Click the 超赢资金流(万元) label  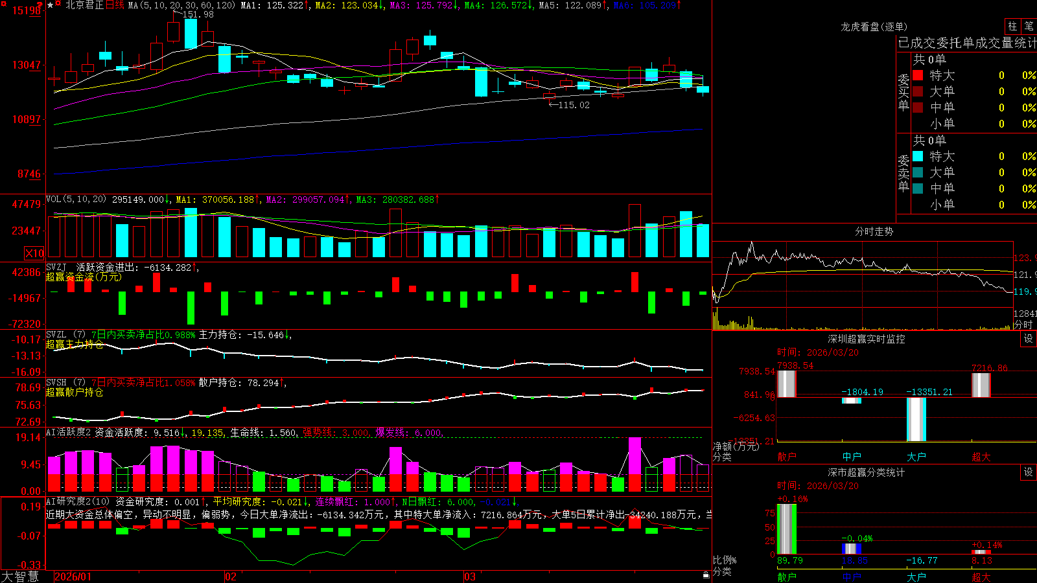[84, 277]
